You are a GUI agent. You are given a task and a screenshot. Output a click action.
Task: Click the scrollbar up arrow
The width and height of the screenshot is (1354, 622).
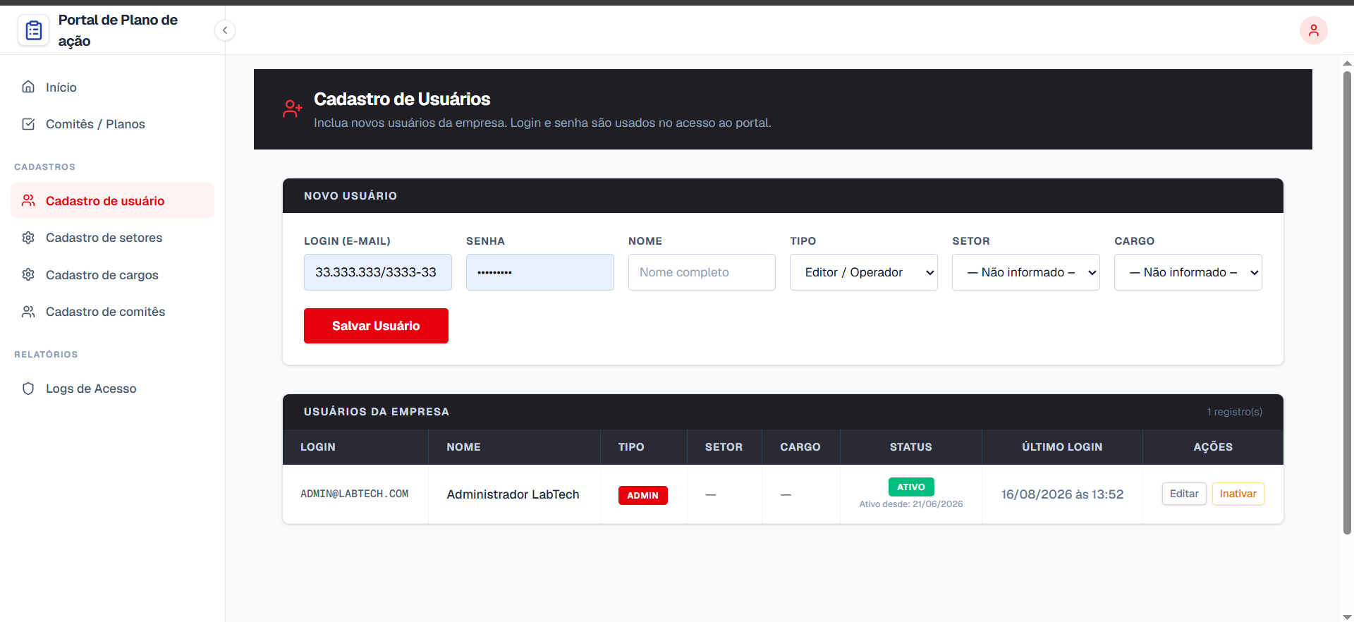tap(1347, 63)
